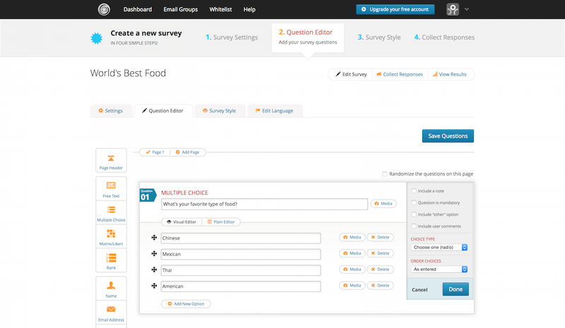Image resolution: width=565 pixels, height=328 pixels.
Task: Select the Free Text question type
Action: [x=110, y=188]
